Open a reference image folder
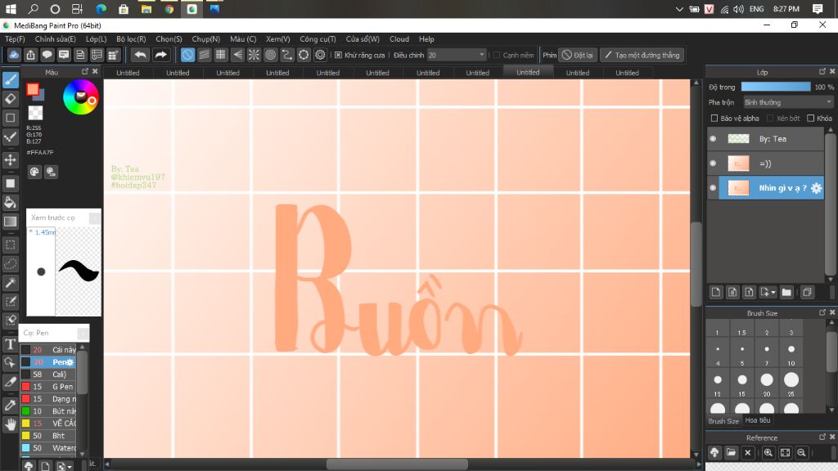838x471 pixels. point(731,453)
